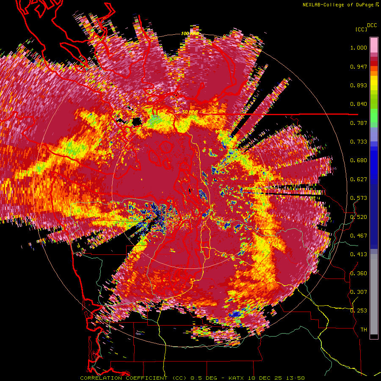The height and width of the screenshot is (381, 381).
Task: Click the 0.787 legend value
Action: [359, 123]
